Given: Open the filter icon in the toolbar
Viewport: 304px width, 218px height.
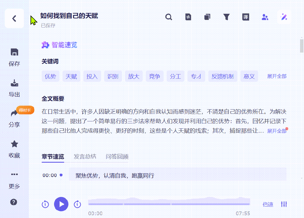Looking at the screenshot, I should point(227,17).
